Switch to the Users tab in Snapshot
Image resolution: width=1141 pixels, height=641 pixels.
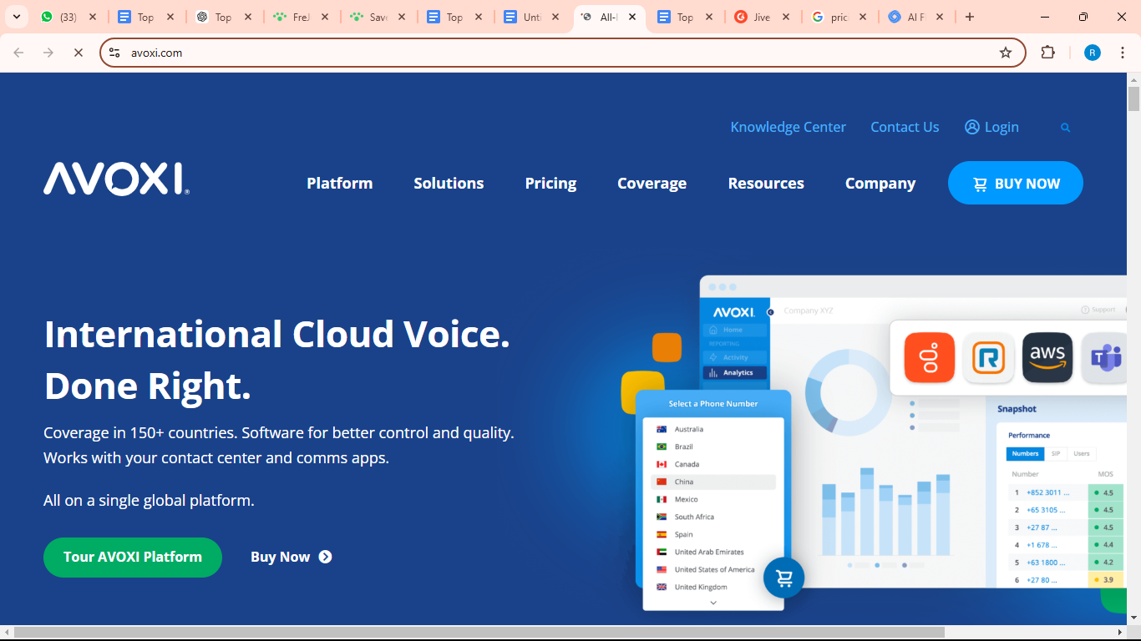tap(1082, 453)
